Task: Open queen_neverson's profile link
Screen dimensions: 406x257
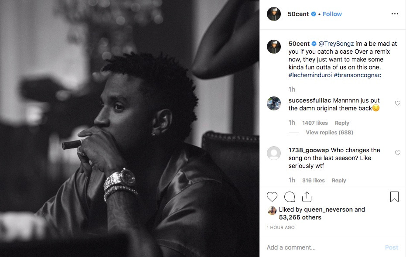Action: 328,209
